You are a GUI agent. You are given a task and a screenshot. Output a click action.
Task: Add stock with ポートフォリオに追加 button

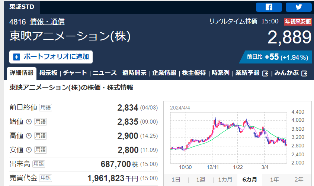click(x=51, y=57)
